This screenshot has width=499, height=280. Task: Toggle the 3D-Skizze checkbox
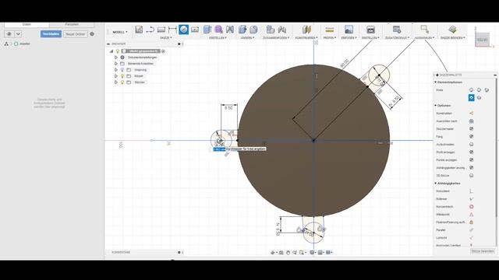point(471,176)
